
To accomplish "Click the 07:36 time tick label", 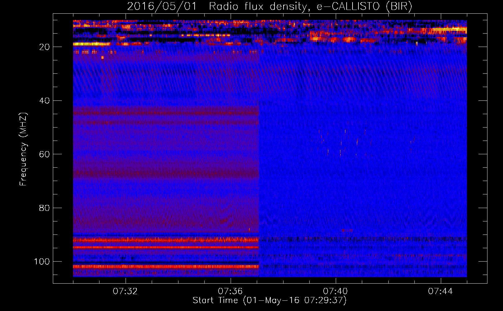I will click(230, 291).
